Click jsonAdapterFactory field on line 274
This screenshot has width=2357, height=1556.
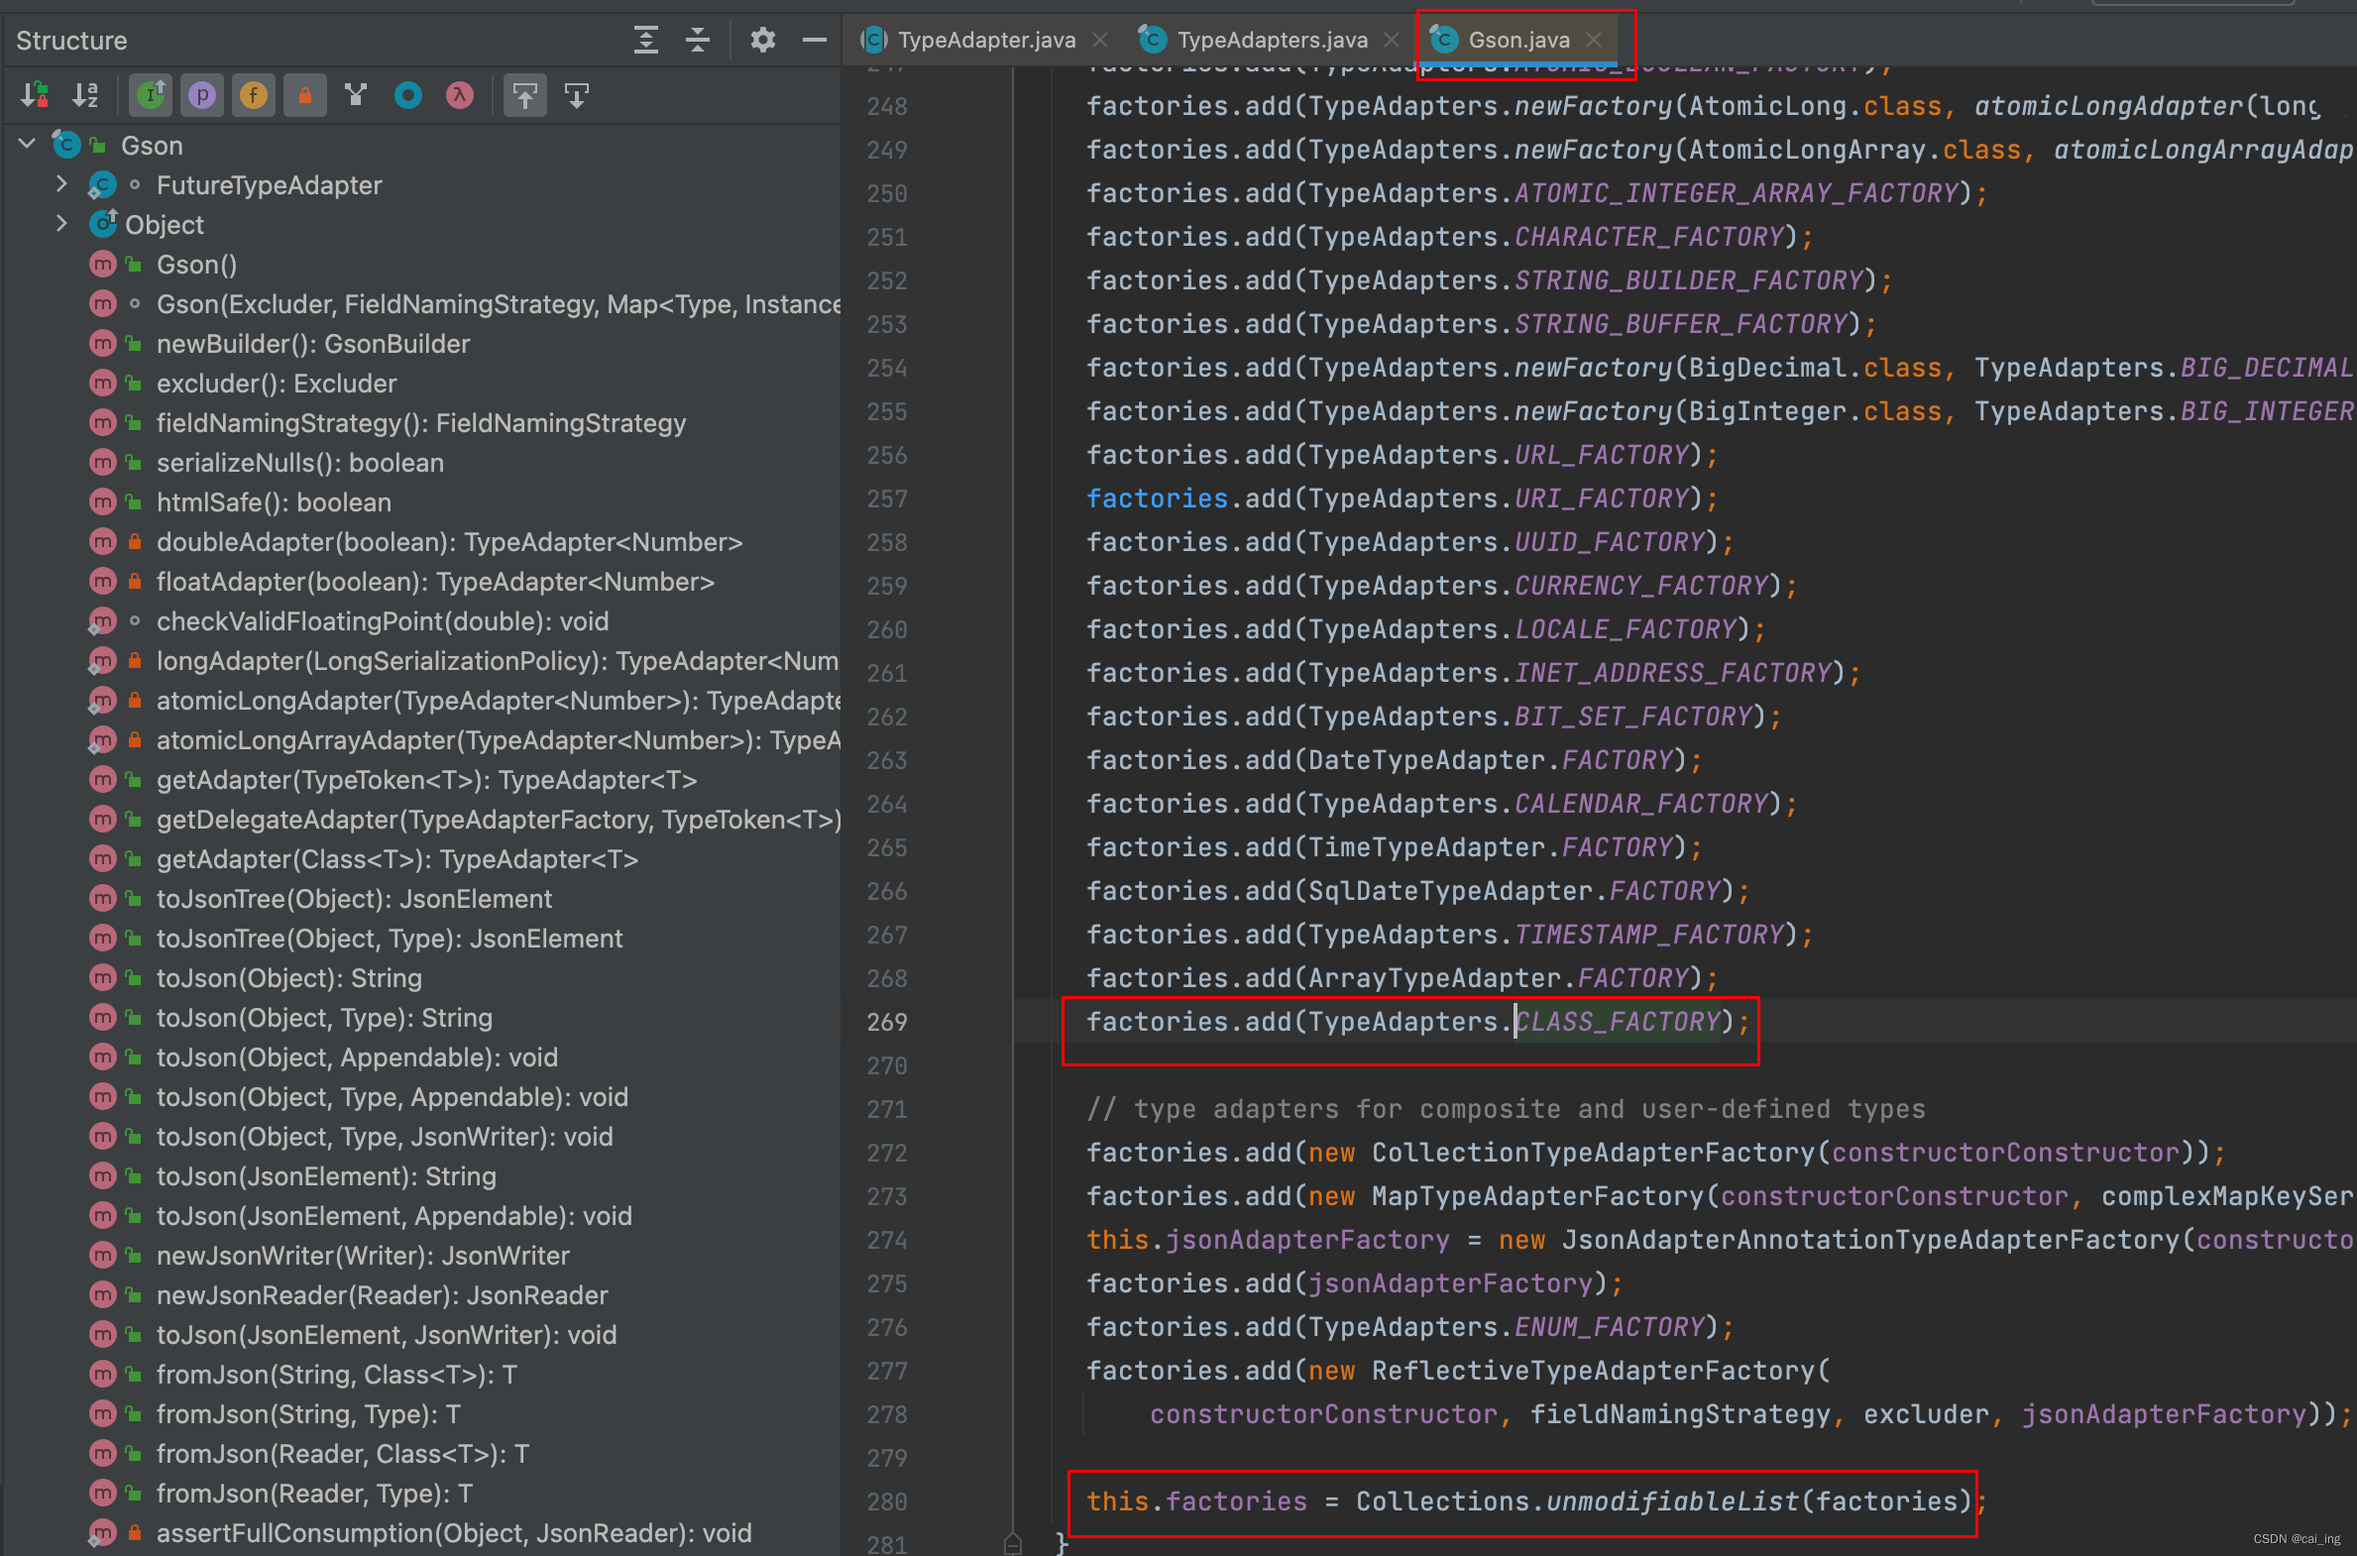pos(1307,1240)
